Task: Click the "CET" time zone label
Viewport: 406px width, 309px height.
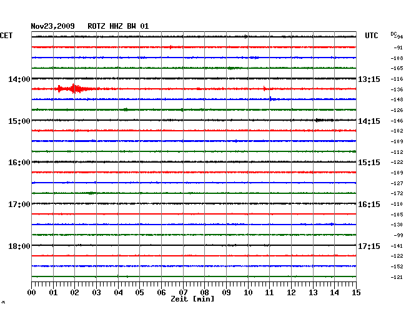Action: pos(6,36)
